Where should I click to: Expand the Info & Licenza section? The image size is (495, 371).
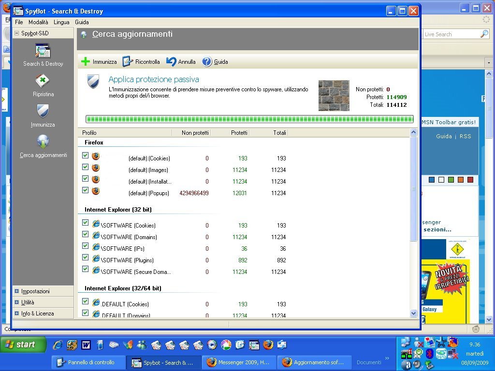[16, 313]
